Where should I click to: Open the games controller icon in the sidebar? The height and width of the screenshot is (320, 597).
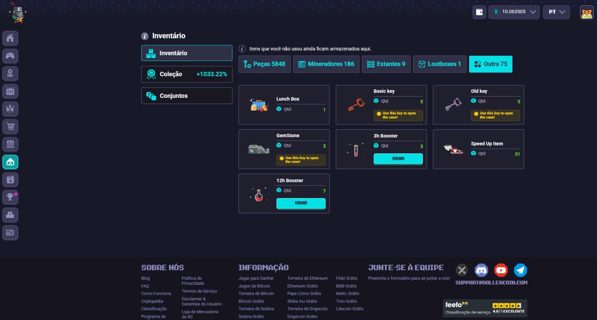click(10, 56)
